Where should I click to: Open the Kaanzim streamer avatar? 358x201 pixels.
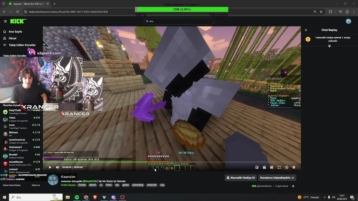tap(53, 180)
